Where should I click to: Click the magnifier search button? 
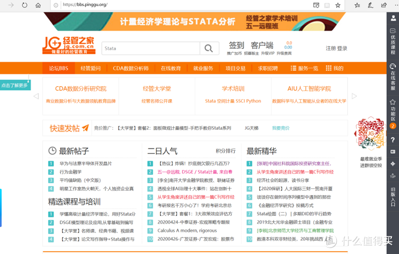(x=208, y=49)
